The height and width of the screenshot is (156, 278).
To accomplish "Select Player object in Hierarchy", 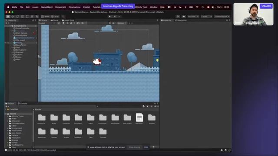I will coord(19,43).
